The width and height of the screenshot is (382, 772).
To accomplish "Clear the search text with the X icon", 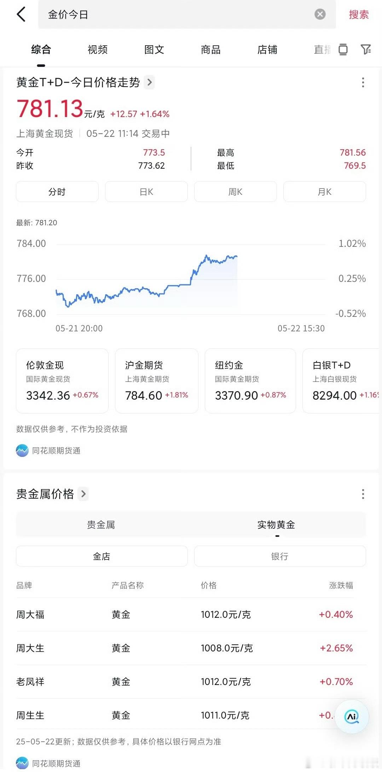I will click(x=320, y=14).
